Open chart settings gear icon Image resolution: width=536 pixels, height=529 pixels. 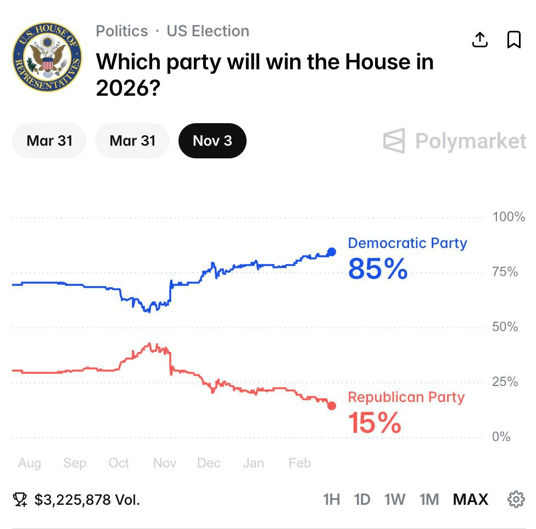(516, 499)
